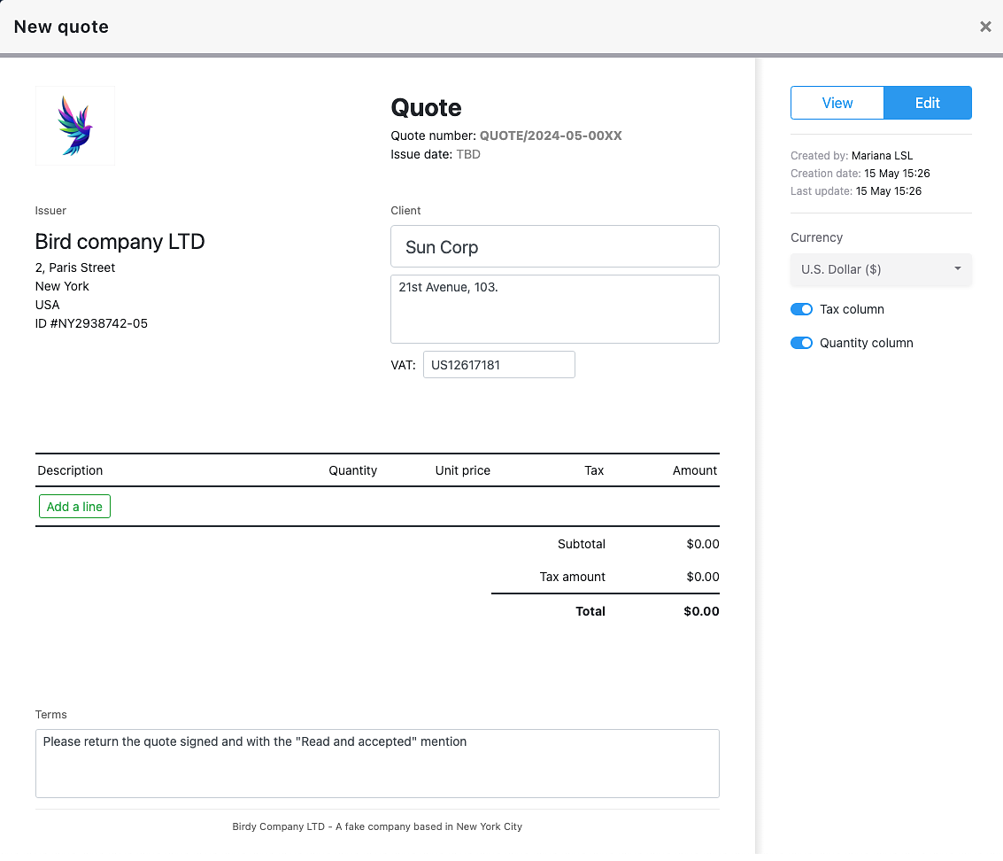Switch to the View tab
1003x861 pixels.
(837, 103)
